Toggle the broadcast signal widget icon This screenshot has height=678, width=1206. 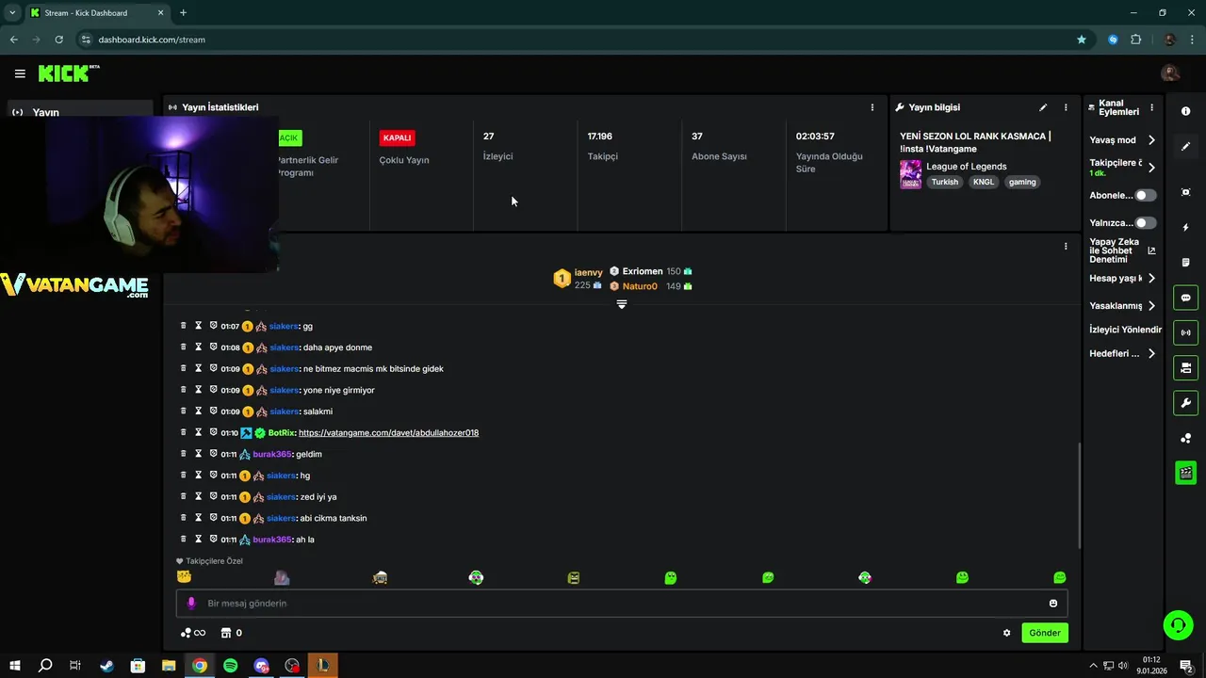coord(1186,332)
